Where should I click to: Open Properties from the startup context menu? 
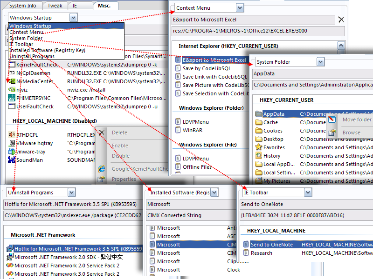pyautogui.click(x=124, y=179)
